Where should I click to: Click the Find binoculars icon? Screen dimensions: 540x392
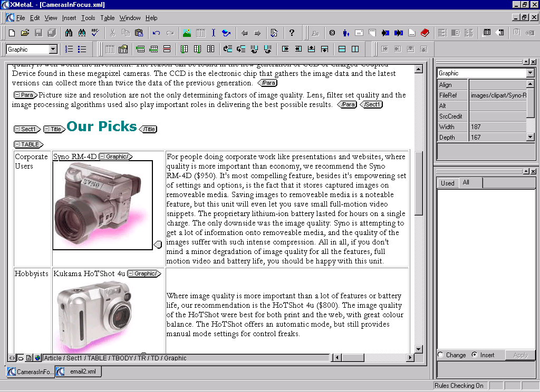click(69, 33)
